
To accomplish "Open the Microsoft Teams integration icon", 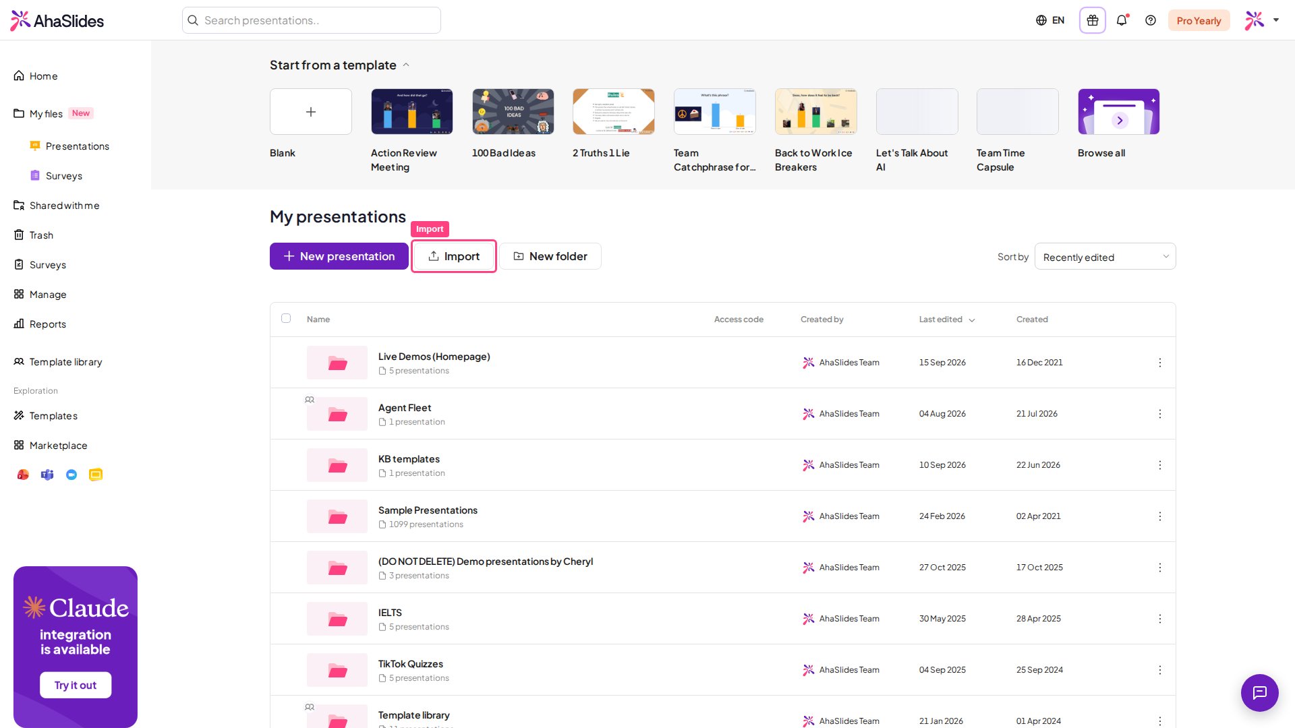I will coord(47,475).
